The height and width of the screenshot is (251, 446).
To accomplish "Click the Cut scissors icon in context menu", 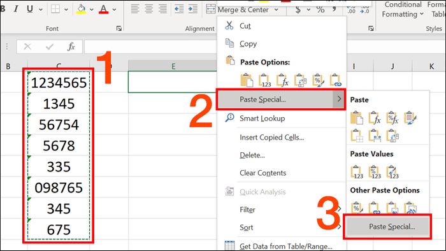I will (229, 25).
